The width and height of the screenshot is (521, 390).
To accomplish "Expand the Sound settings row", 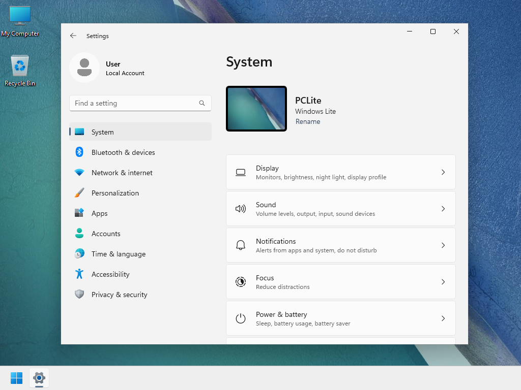I will point(341,208).
